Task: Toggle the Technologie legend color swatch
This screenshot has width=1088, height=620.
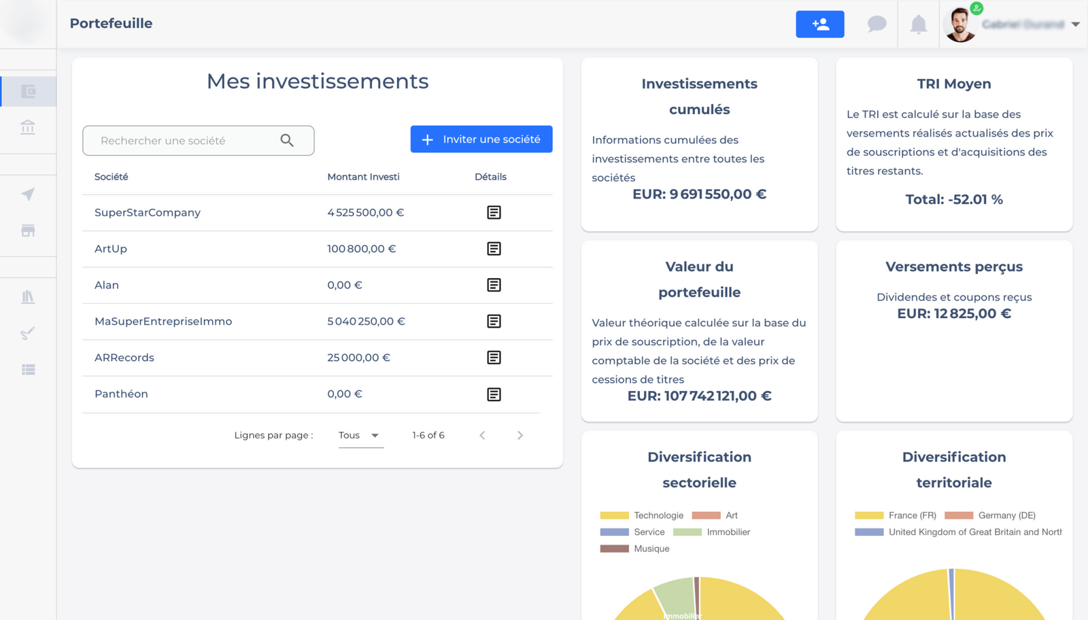Action: pyautogui.click(x=614, y=515)
